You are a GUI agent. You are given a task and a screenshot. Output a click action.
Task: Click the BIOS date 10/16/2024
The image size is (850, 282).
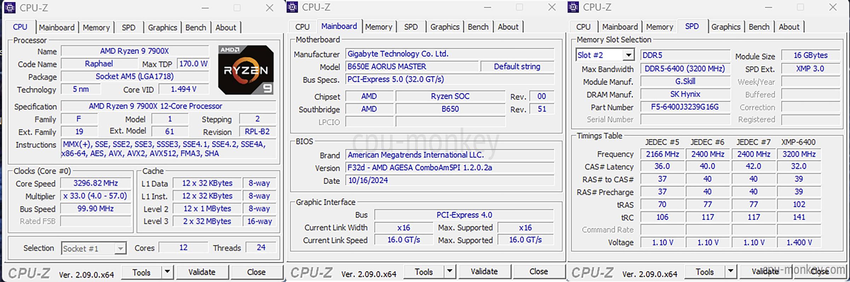pos(450,180)
